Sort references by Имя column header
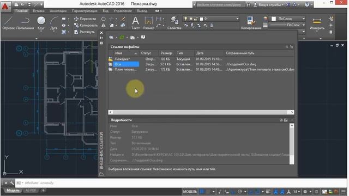This screenshot has width=349, height=196. 126,53
